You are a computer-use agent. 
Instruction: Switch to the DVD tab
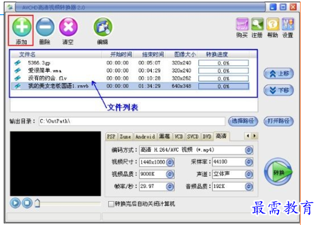pyautogui.click(x=207, y=136)
